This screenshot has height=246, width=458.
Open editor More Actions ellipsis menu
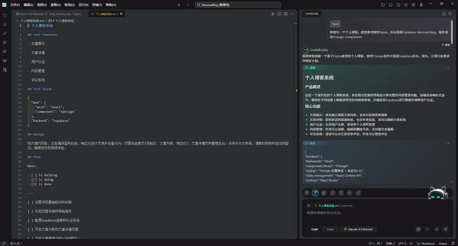pyautogui.click(x=292, y=14)
